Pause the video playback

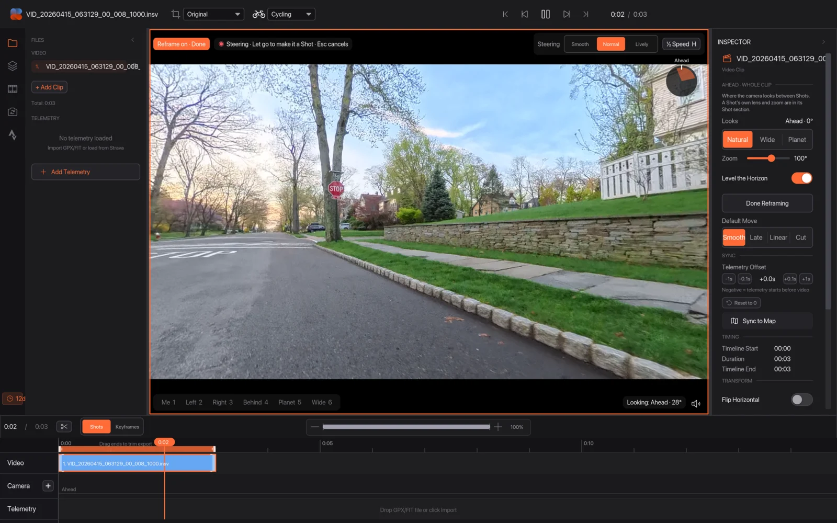545,14
